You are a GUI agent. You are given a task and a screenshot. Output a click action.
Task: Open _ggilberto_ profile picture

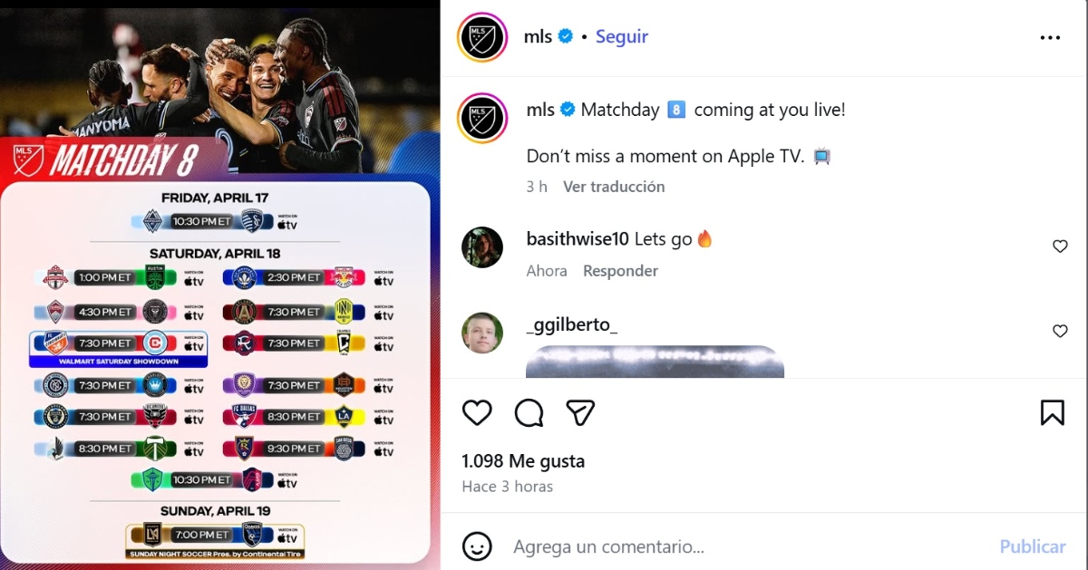click(x=482, y=333)
